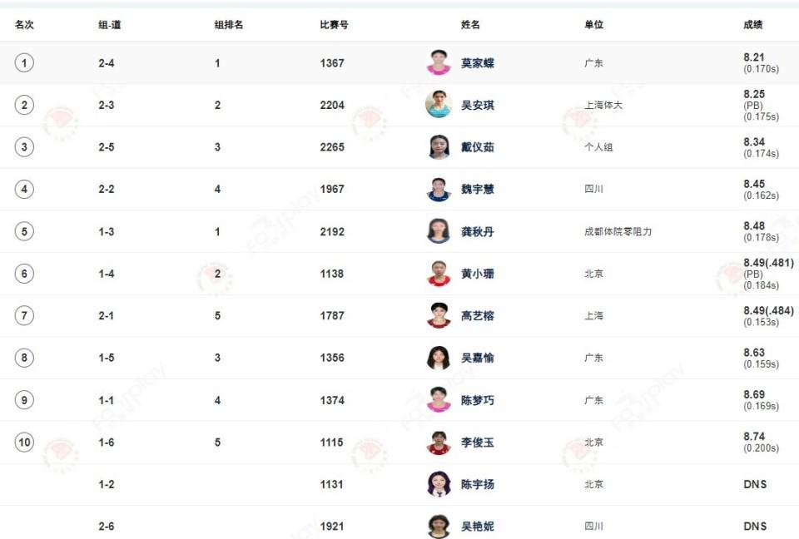The image size is (799, 539).
Task: Open athlete name link 陈宇扬
Action: [x=478, y=484]
